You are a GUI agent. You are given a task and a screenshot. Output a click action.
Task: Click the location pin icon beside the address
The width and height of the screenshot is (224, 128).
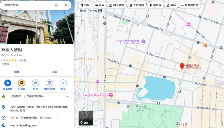(3, 107)
